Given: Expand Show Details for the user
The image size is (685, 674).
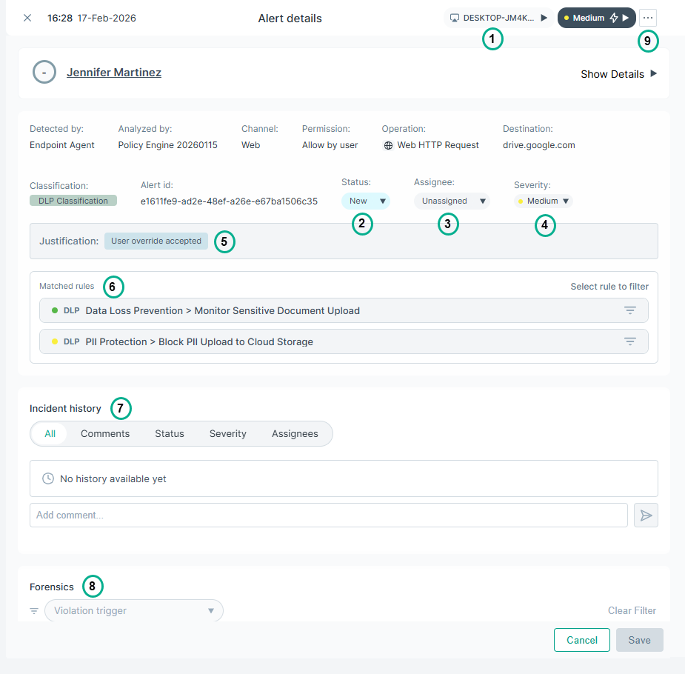Looking at the screenshot, I should pos(618,74).
